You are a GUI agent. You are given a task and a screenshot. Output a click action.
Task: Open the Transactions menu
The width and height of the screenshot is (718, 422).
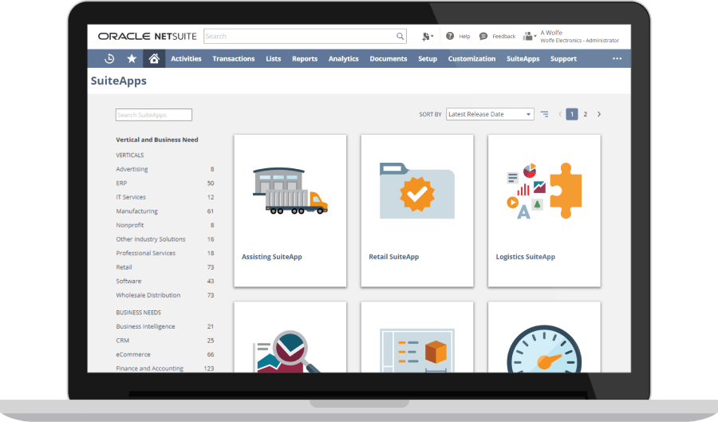234,58
